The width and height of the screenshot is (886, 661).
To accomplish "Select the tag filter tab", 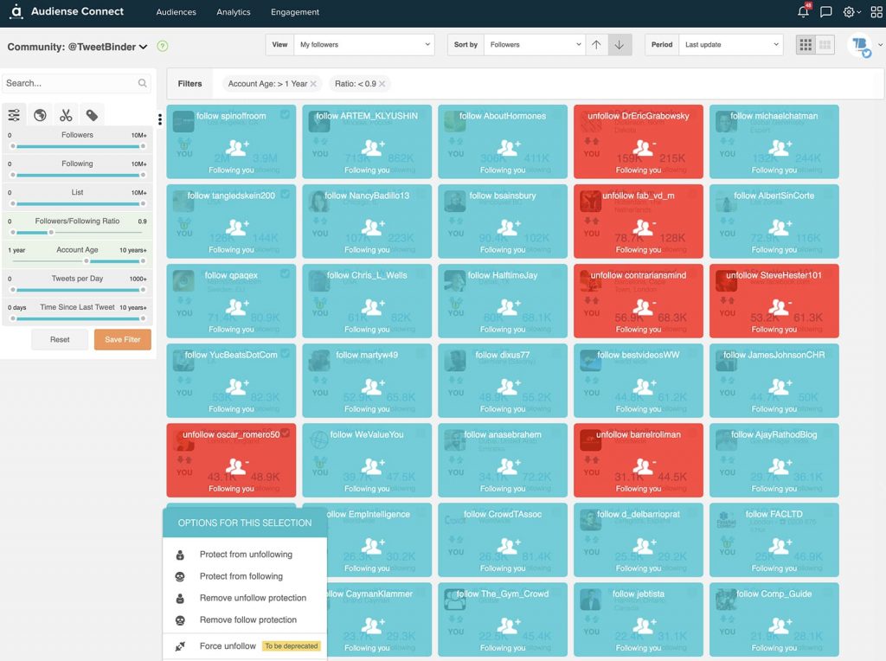I will (x=92, y=115).
